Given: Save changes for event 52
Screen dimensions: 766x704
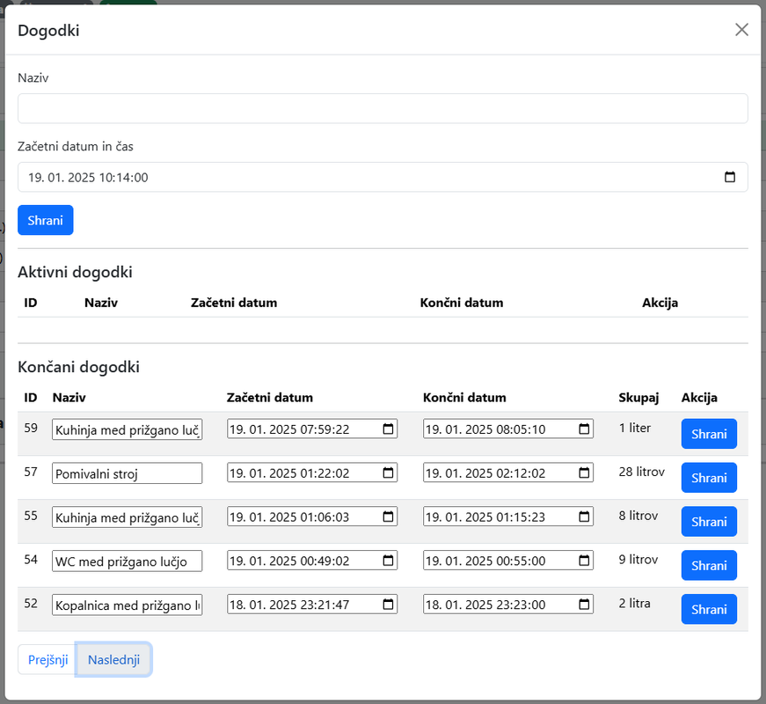Looking at the screenshot, I should click(x=709, y=609).
